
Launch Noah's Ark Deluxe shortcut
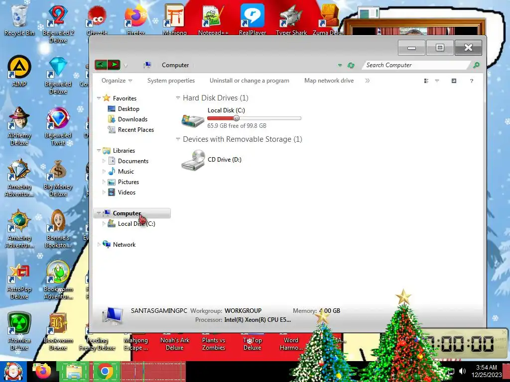(175, 343)
